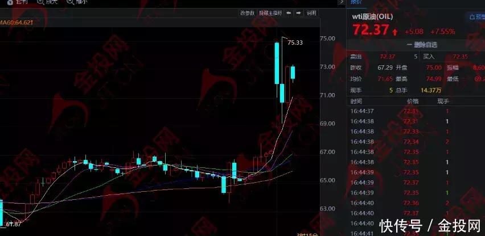Click the 时间 column header in trade list

357,100
